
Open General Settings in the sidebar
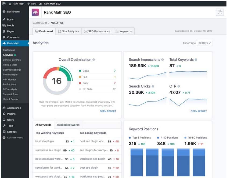click(12, 60)
